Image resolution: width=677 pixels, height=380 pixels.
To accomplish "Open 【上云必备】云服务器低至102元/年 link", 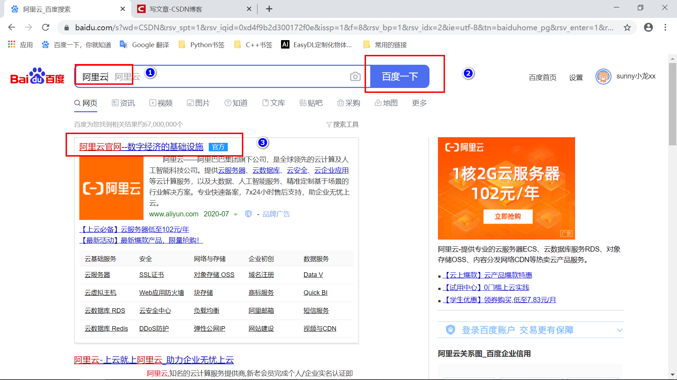I will (134, 229).
